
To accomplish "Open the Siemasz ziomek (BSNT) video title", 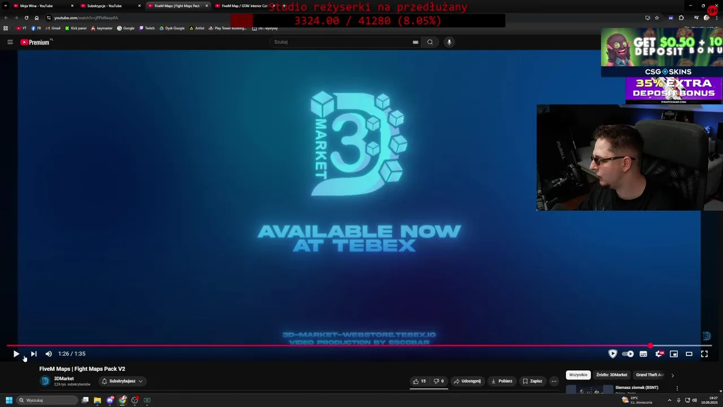I will (x=637, y=388).
